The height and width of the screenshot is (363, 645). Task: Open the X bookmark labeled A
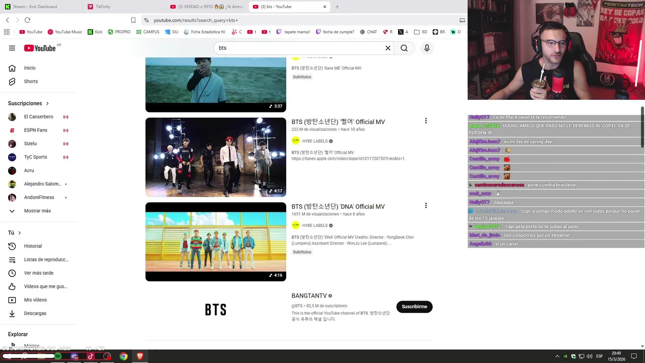pos(403,32)
